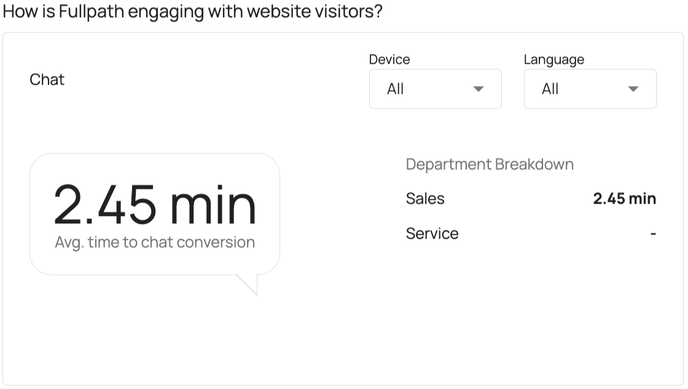Open the Language dropdown
Screen dimensions: 688x389
point(590,89)
